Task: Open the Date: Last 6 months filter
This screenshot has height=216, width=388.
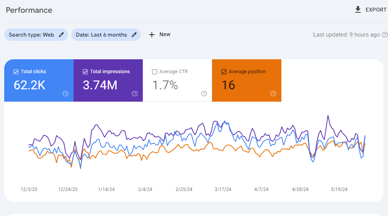Action: coord(101,35)
